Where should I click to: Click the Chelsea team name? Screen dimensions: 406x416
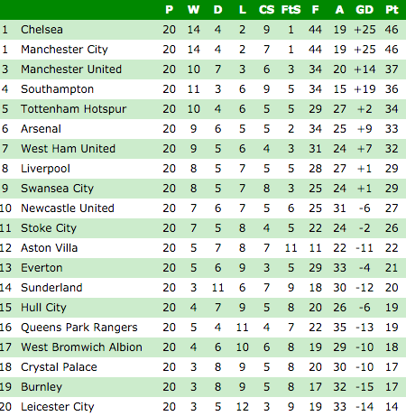(42, 30)
